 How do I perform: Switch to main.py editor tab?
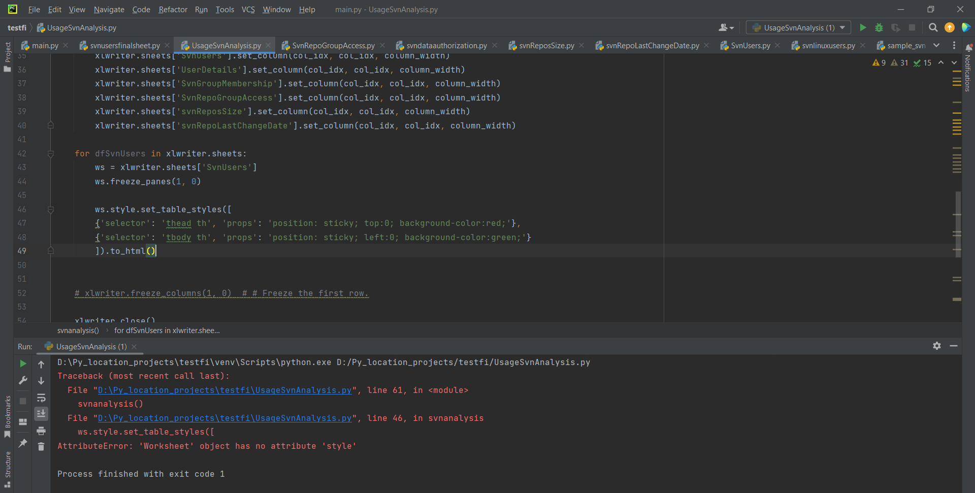[x=45, y=45]
